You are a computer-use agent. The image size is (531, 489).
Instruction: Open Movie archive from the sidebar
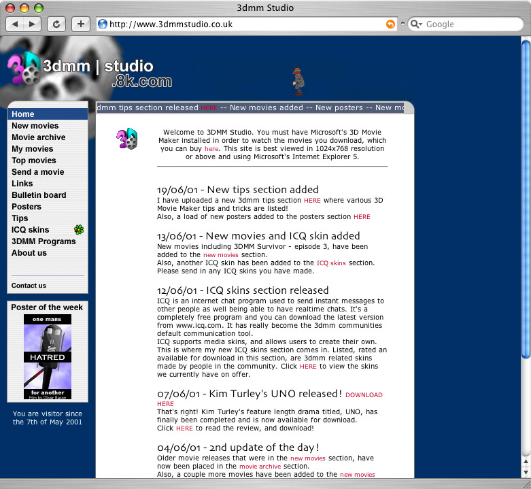38,137
